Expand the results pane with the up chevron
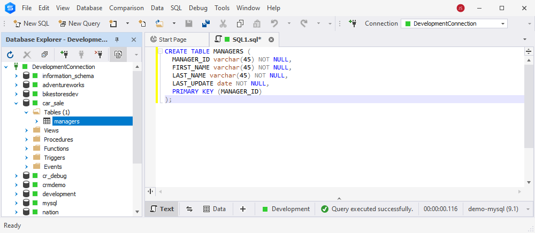The image size is (535, 233). [x=339, y=198]
